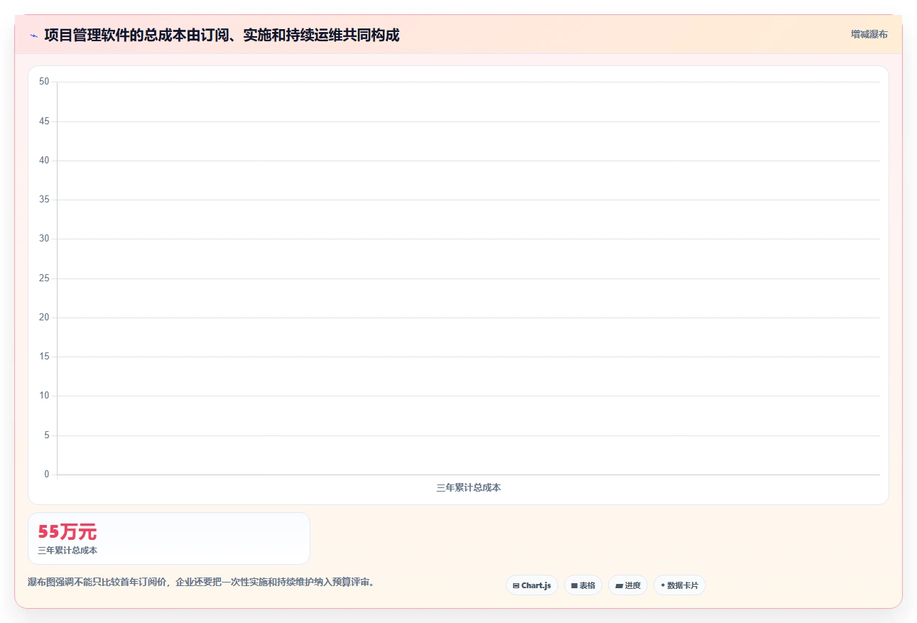Select the 数据卡片 chip
Screen dimensions: 917x623
pos(680,585)
